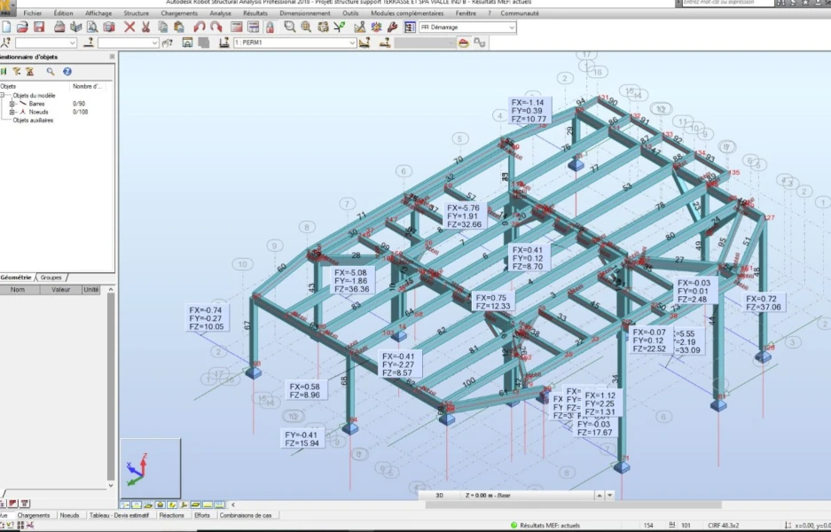The image size is (831, 532).
Task: Click the Objets auxiliaires tree item
Action: click(x=33, y=121)
